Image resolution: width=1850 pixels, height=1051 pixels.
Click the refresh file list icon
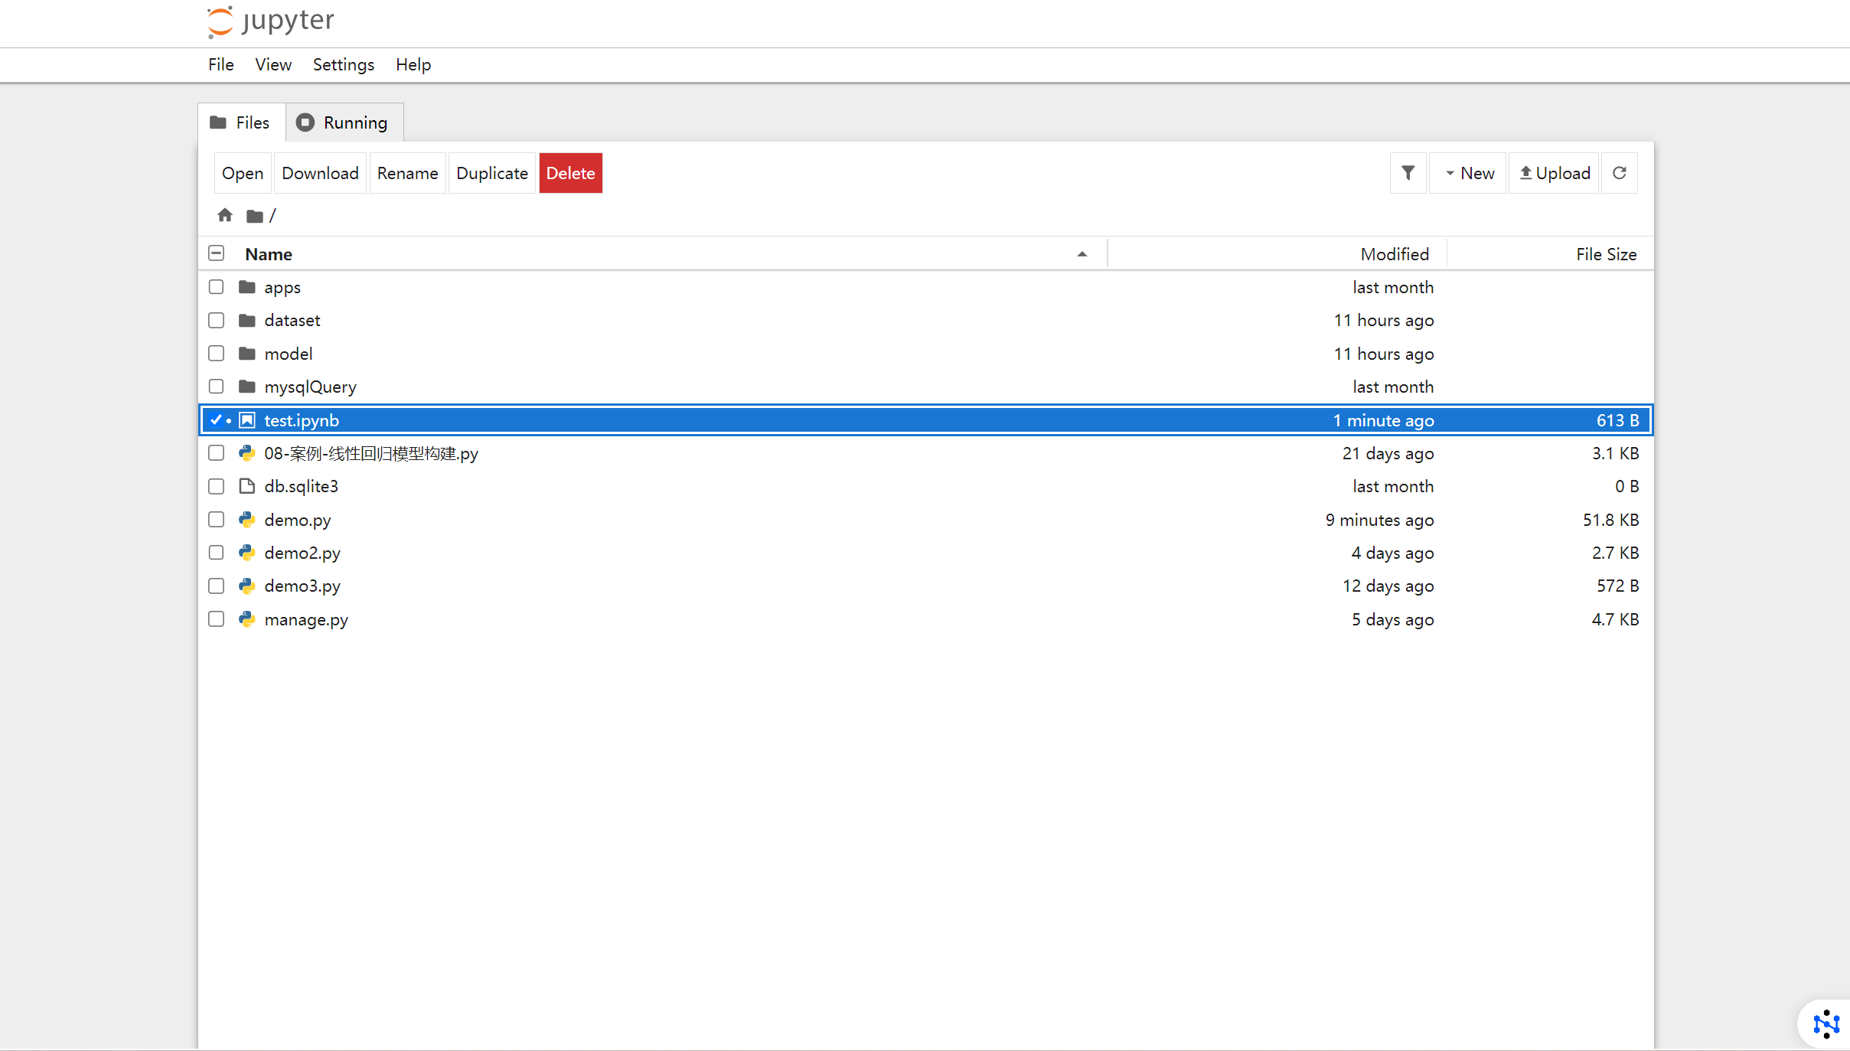point(1620,173)
